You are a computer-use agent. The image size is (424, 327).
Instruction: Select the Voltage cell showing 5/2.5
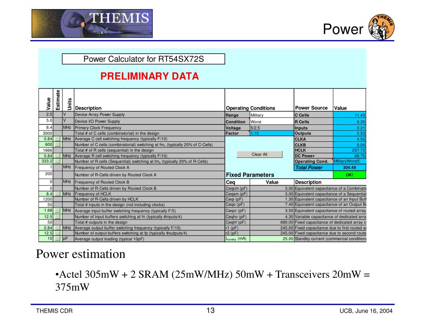coord(272,128)
